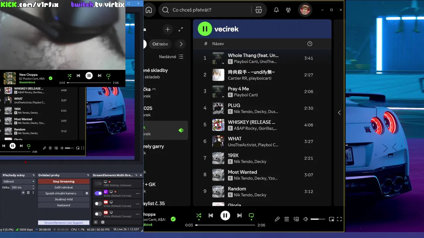Toggle the OBS Setting: Unknown switch
This screenshot has height=238, width=424.
coord(98,183)
